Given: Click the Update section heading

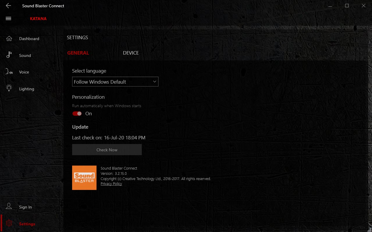Looking at the screenshot, I should [x=80, y=127].
